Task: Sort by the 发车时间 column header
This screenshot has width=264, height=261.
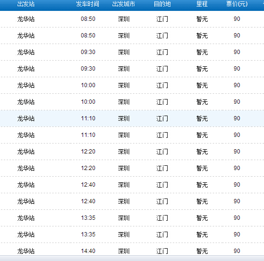Action: pos(87,4)
